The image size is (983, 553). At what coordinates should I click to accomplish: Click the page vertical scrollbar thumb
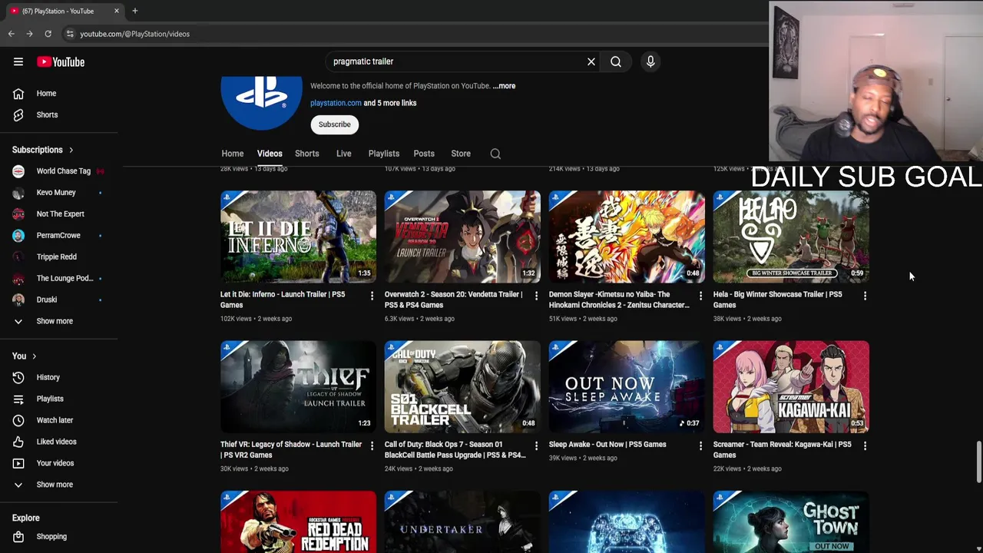[x=978, y=462]
